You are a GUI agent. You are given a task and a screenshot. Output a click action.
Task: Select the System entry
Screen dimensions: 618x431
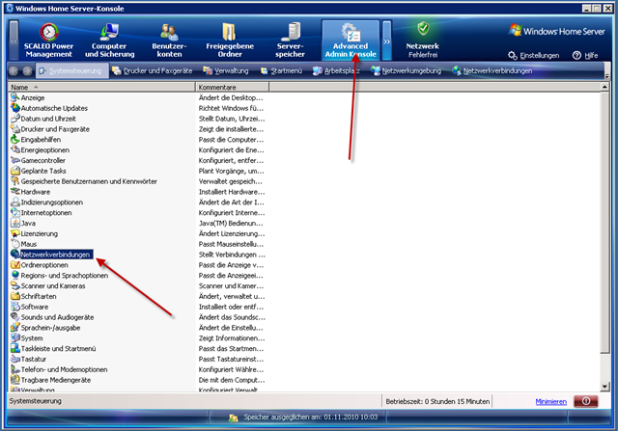point(27,338)
